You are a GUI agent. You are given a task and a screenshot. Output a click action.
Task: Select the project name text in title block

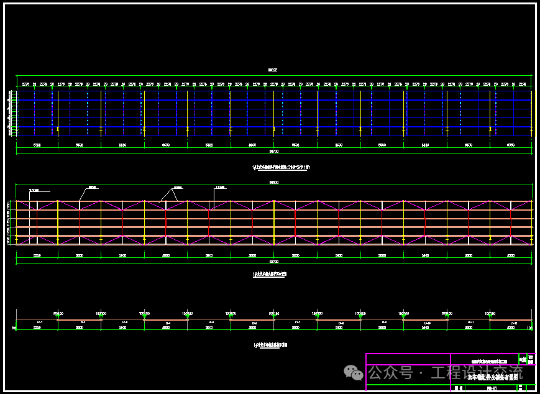click(490, 360)
